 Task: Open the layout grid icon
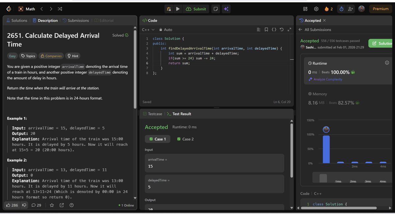pos(305,9)
